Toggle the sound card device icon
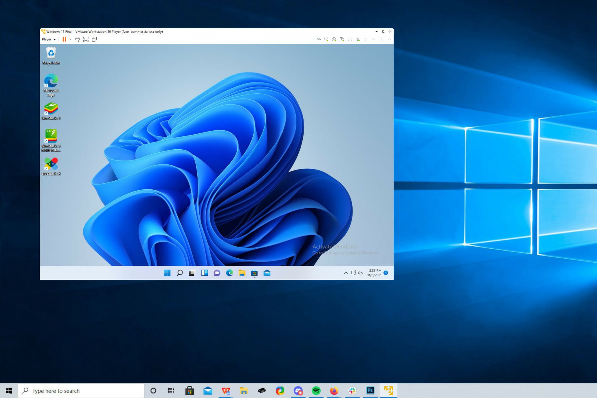 tap(358, 39)
